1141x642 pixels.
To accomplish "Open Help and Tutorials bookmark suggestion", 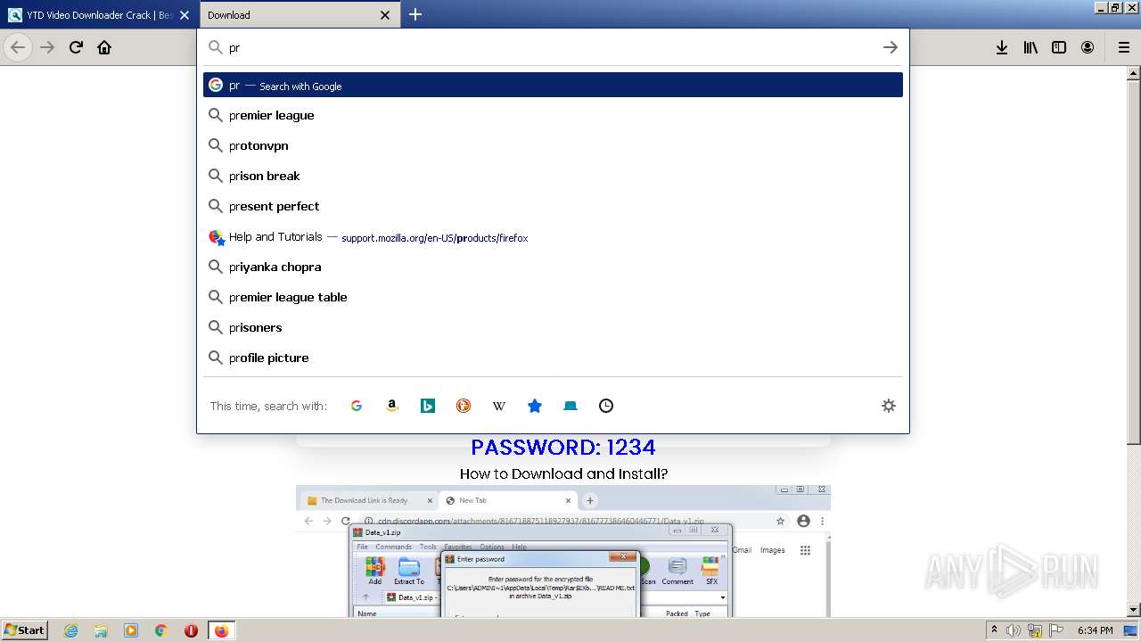I will point(553,237).
